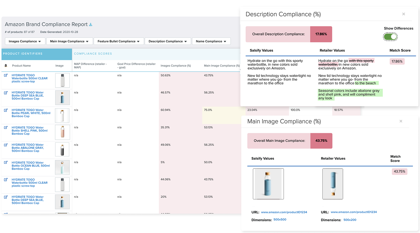Click the Retailer 500x200 dimensions value
Image resolution: width=420 pixels, height=233 pixels.
pyautogui.click(x=350, y=220)
